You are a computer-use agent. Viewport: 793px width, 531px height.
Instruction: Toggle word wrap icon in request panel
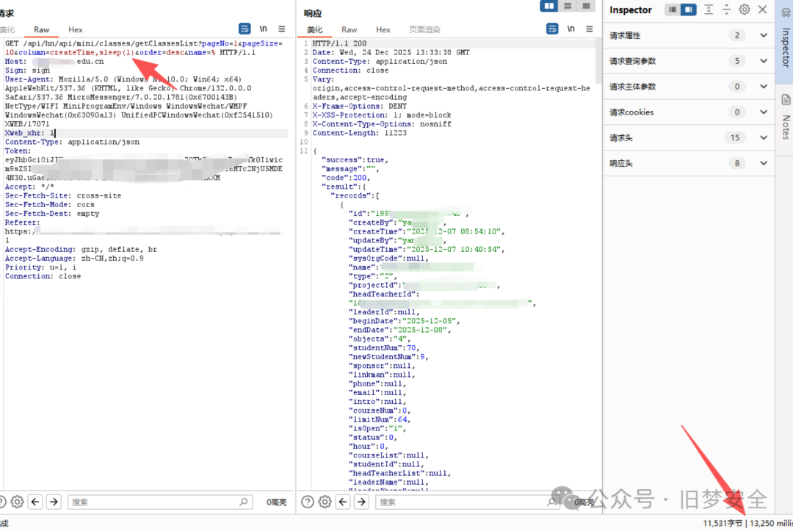click(x=245, y=29)
